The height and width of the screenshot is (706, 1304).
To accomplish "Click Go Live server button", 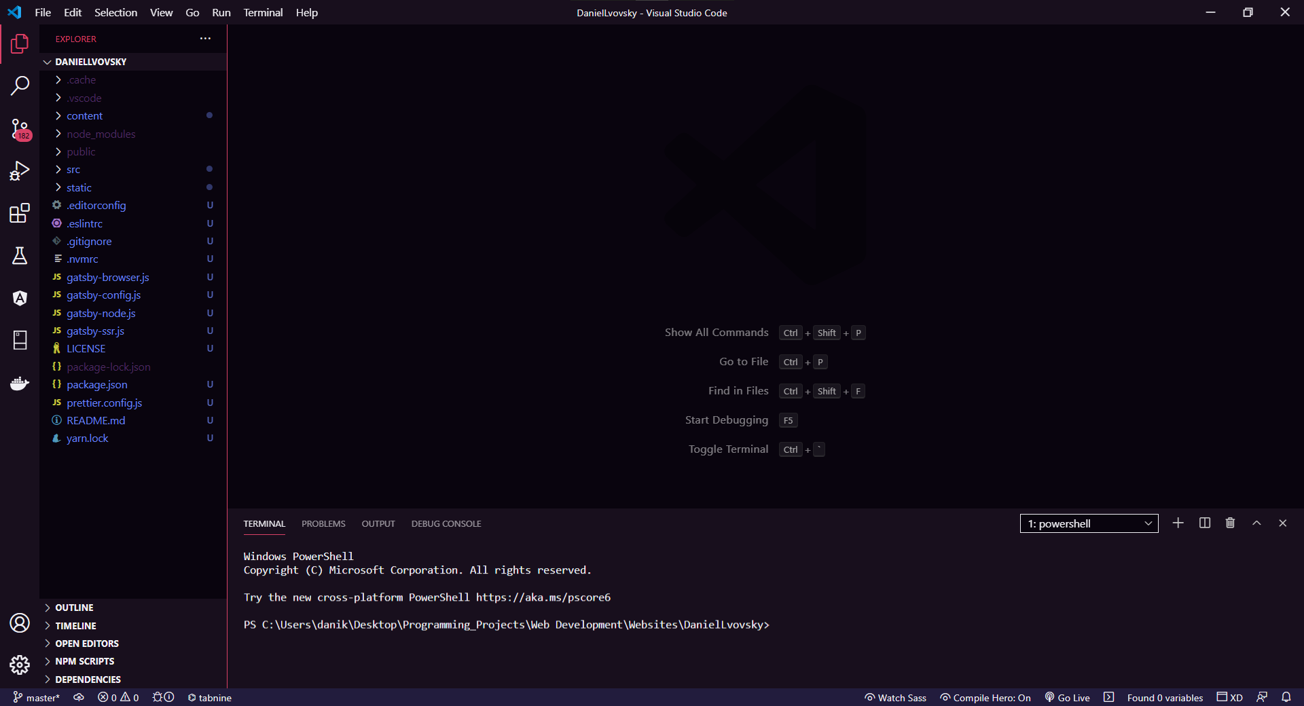I will click(1067, 697).
